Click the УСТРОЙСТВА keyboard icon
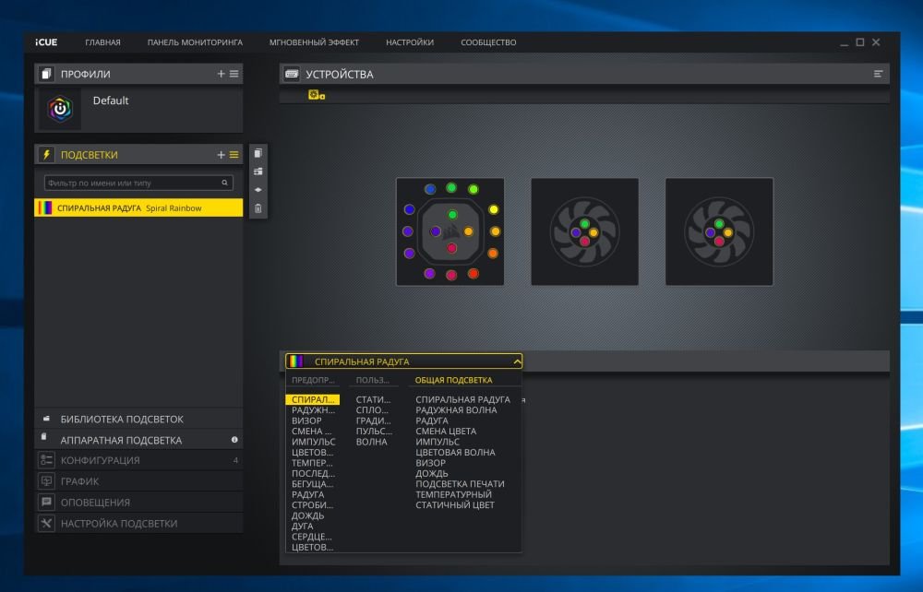Viewport: 923px width, 592px height. (292, 74)
